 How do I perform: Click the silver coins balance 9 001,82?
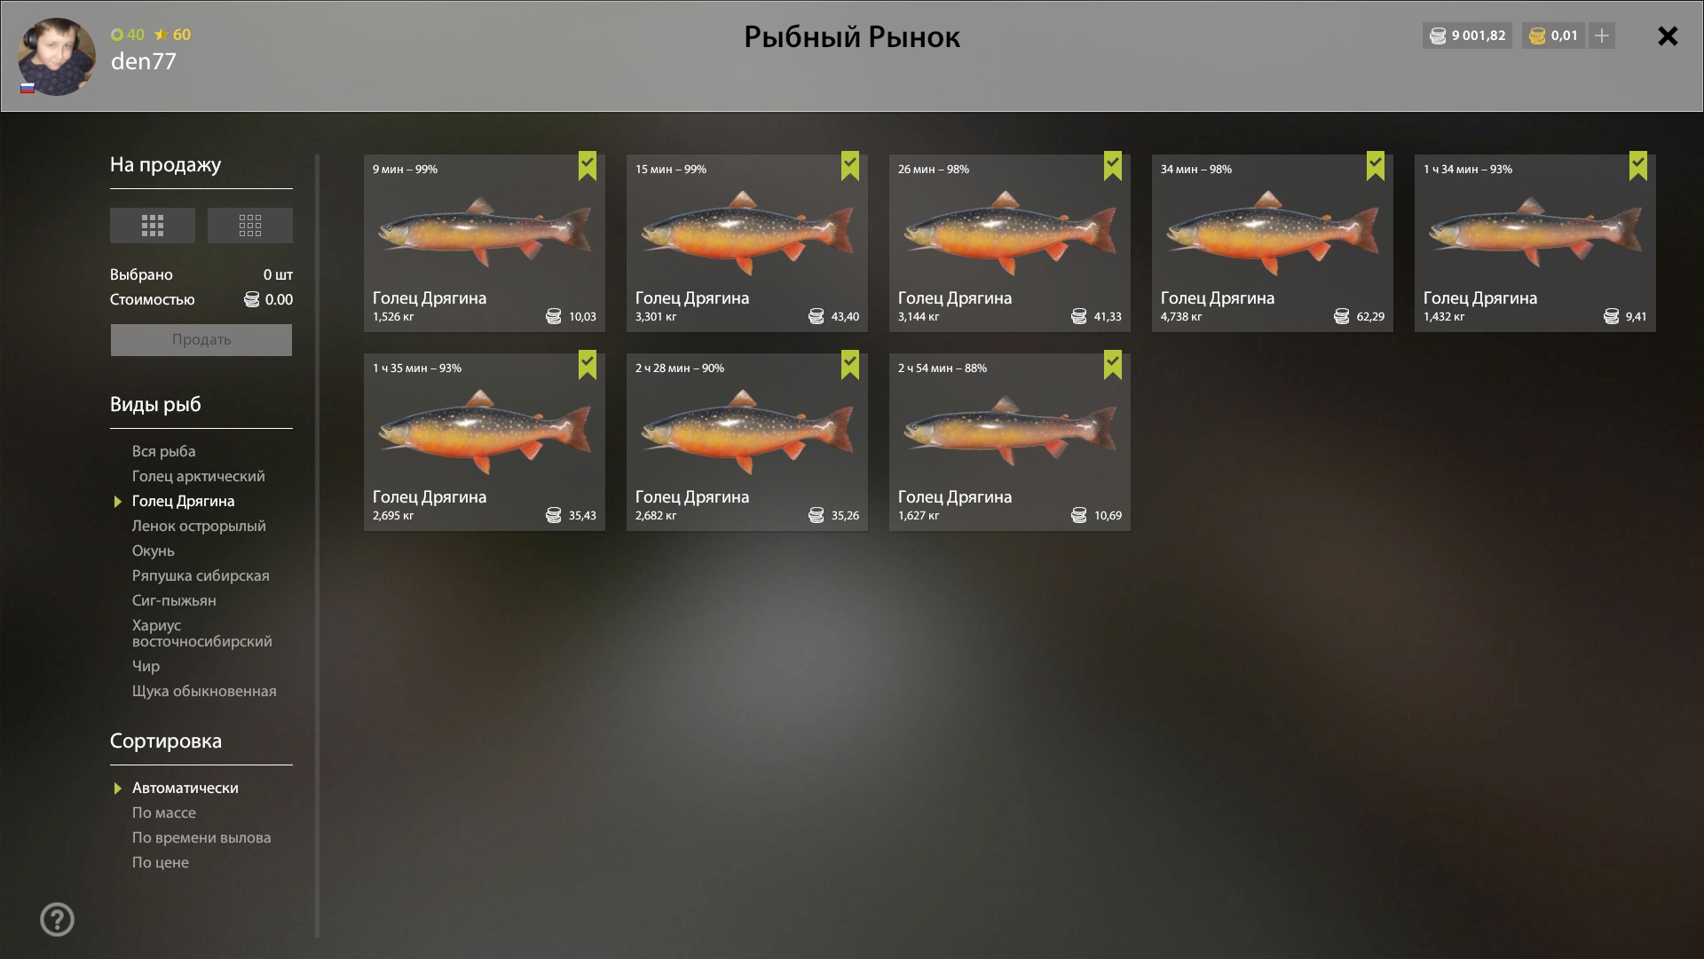(x=1467, y=36)
